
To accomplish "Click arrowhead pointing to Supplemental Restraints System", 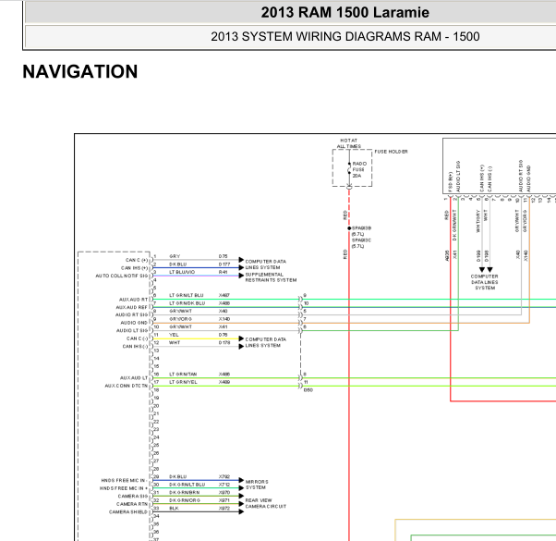I will [x=241, y=276].
